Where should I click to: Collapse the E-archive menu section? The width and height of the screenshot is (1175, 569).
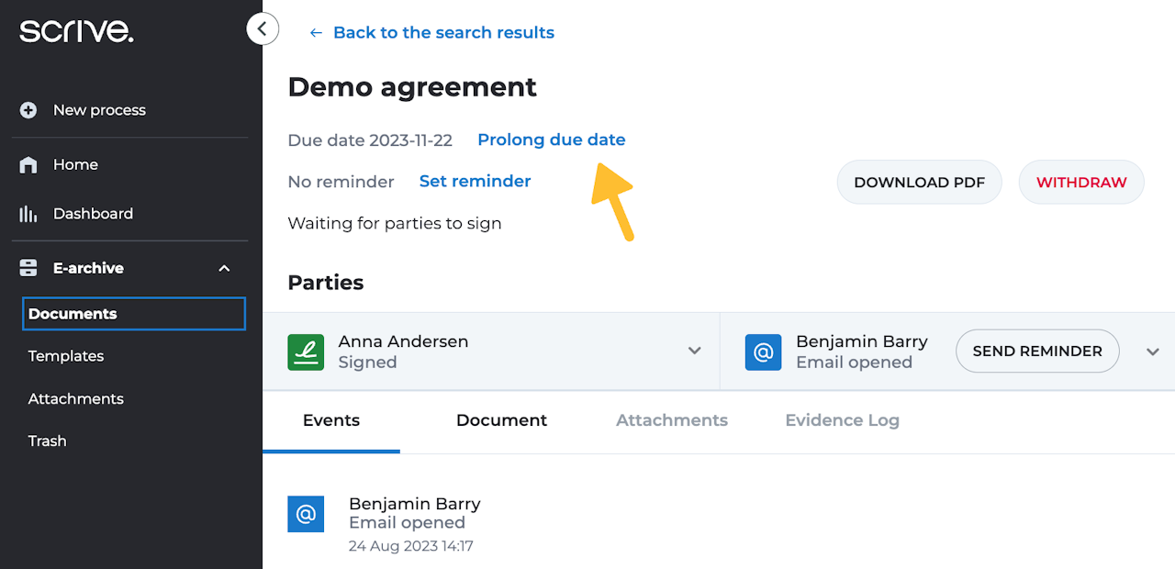pyautogui.click(x=224, y=268)
